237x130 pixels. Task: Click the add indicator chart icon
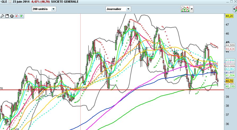[185, 9]
